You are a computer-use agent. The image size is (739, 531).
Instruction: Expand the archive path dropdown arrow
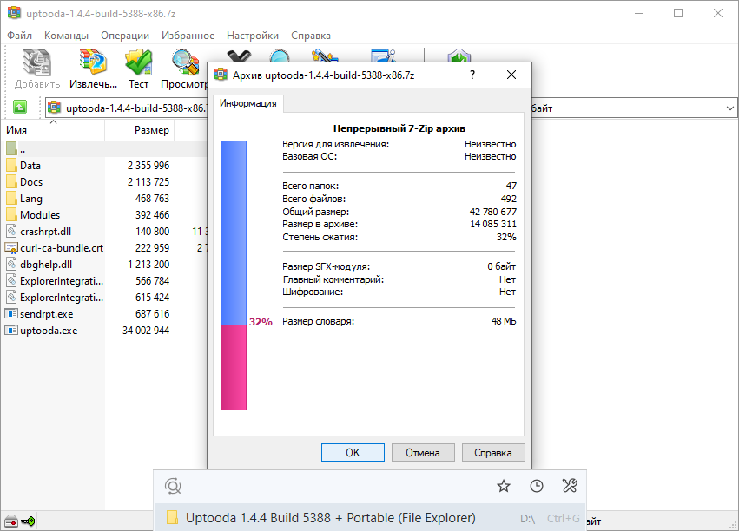(730, 108)
